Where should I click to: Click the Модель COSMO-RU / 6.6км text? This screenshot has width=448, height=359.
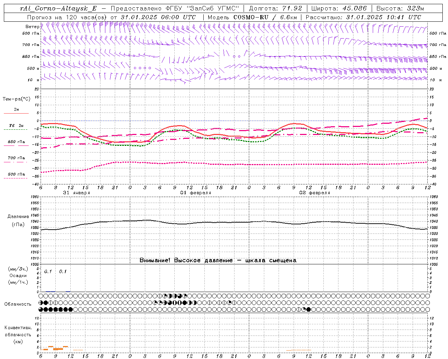[x=252, y=17]
